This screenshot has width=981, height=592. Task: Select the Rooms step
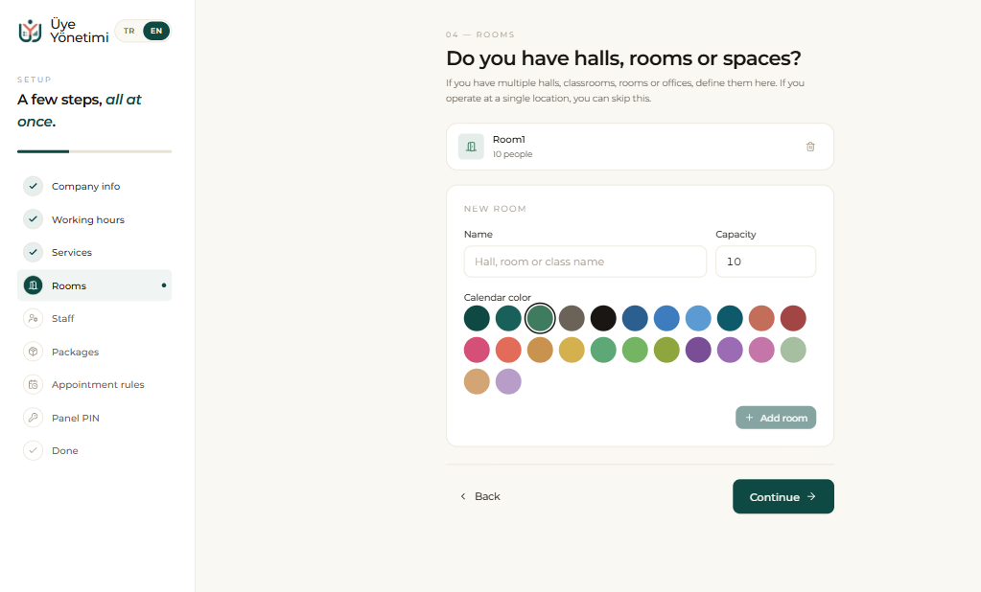(x=95, y=285)
